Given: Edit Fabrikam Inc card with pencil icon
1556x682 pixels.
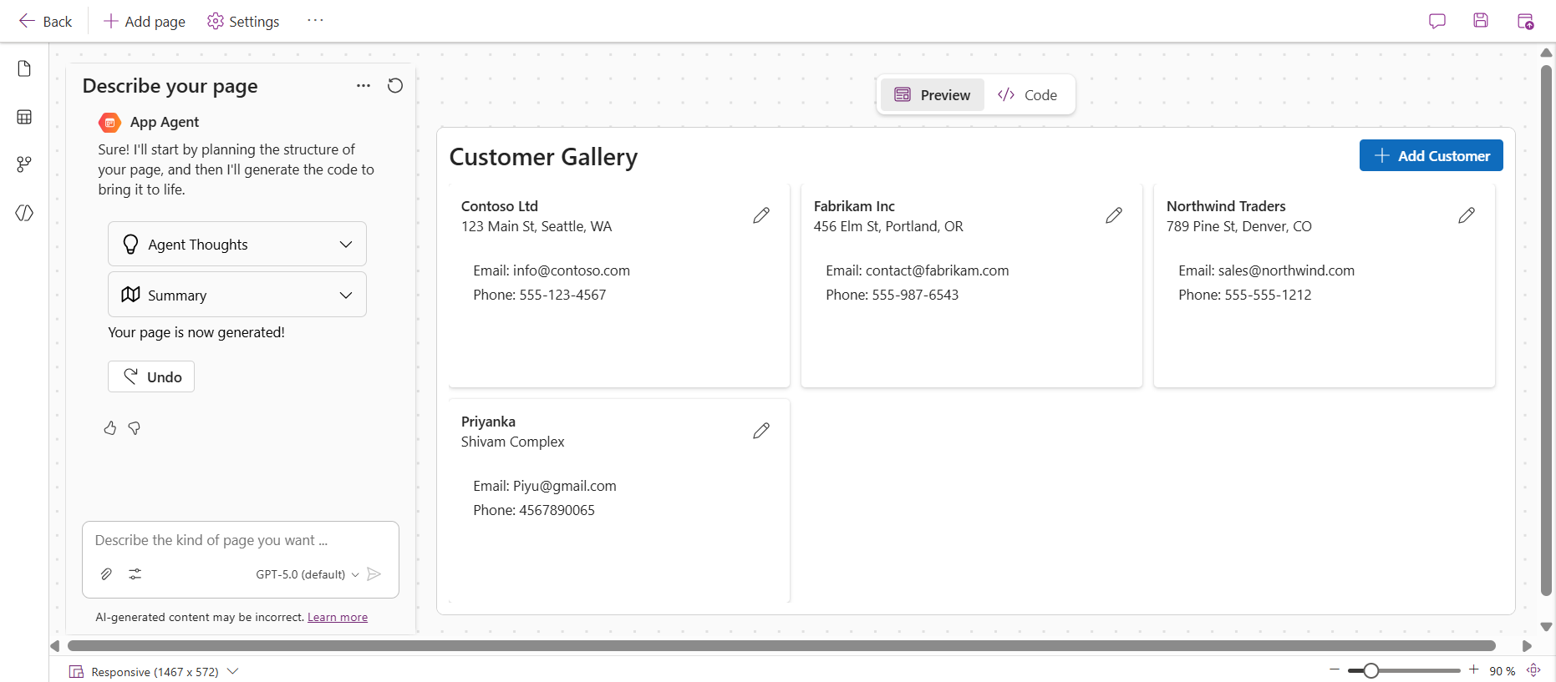Looking at the screenshot, I should pos(1114,215).
